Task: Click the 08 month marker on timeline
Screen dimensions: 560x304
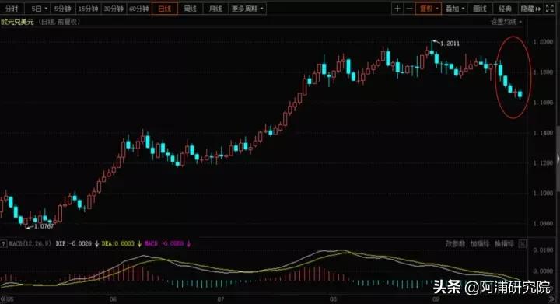Action: pyautogui.click(x=333, y=299)
